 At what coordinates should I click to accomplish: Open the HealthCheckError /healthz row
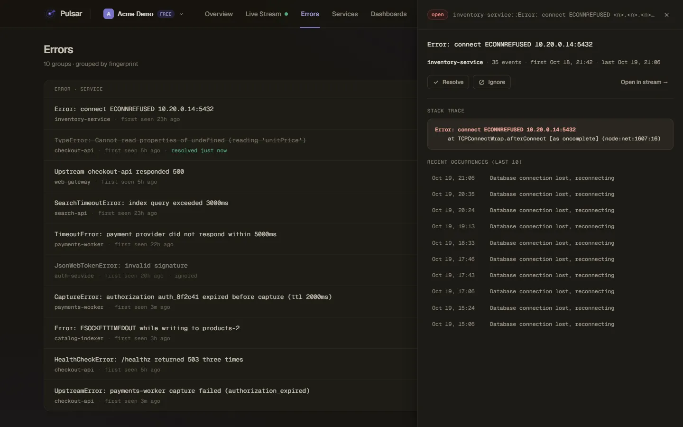click(x=231, y=364)
